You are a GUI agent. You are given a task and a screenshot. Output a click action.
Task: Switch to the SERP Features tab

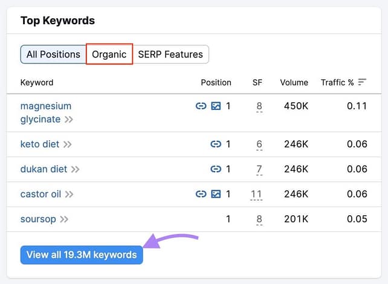click(x=170, y=54)
